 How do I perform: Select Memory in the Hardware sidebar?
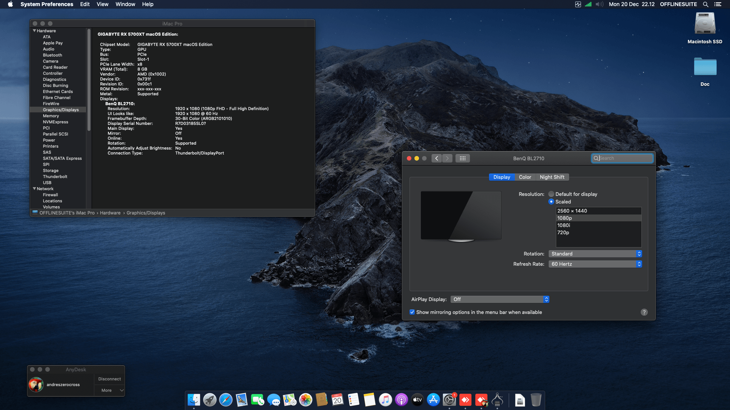point(51,116)
